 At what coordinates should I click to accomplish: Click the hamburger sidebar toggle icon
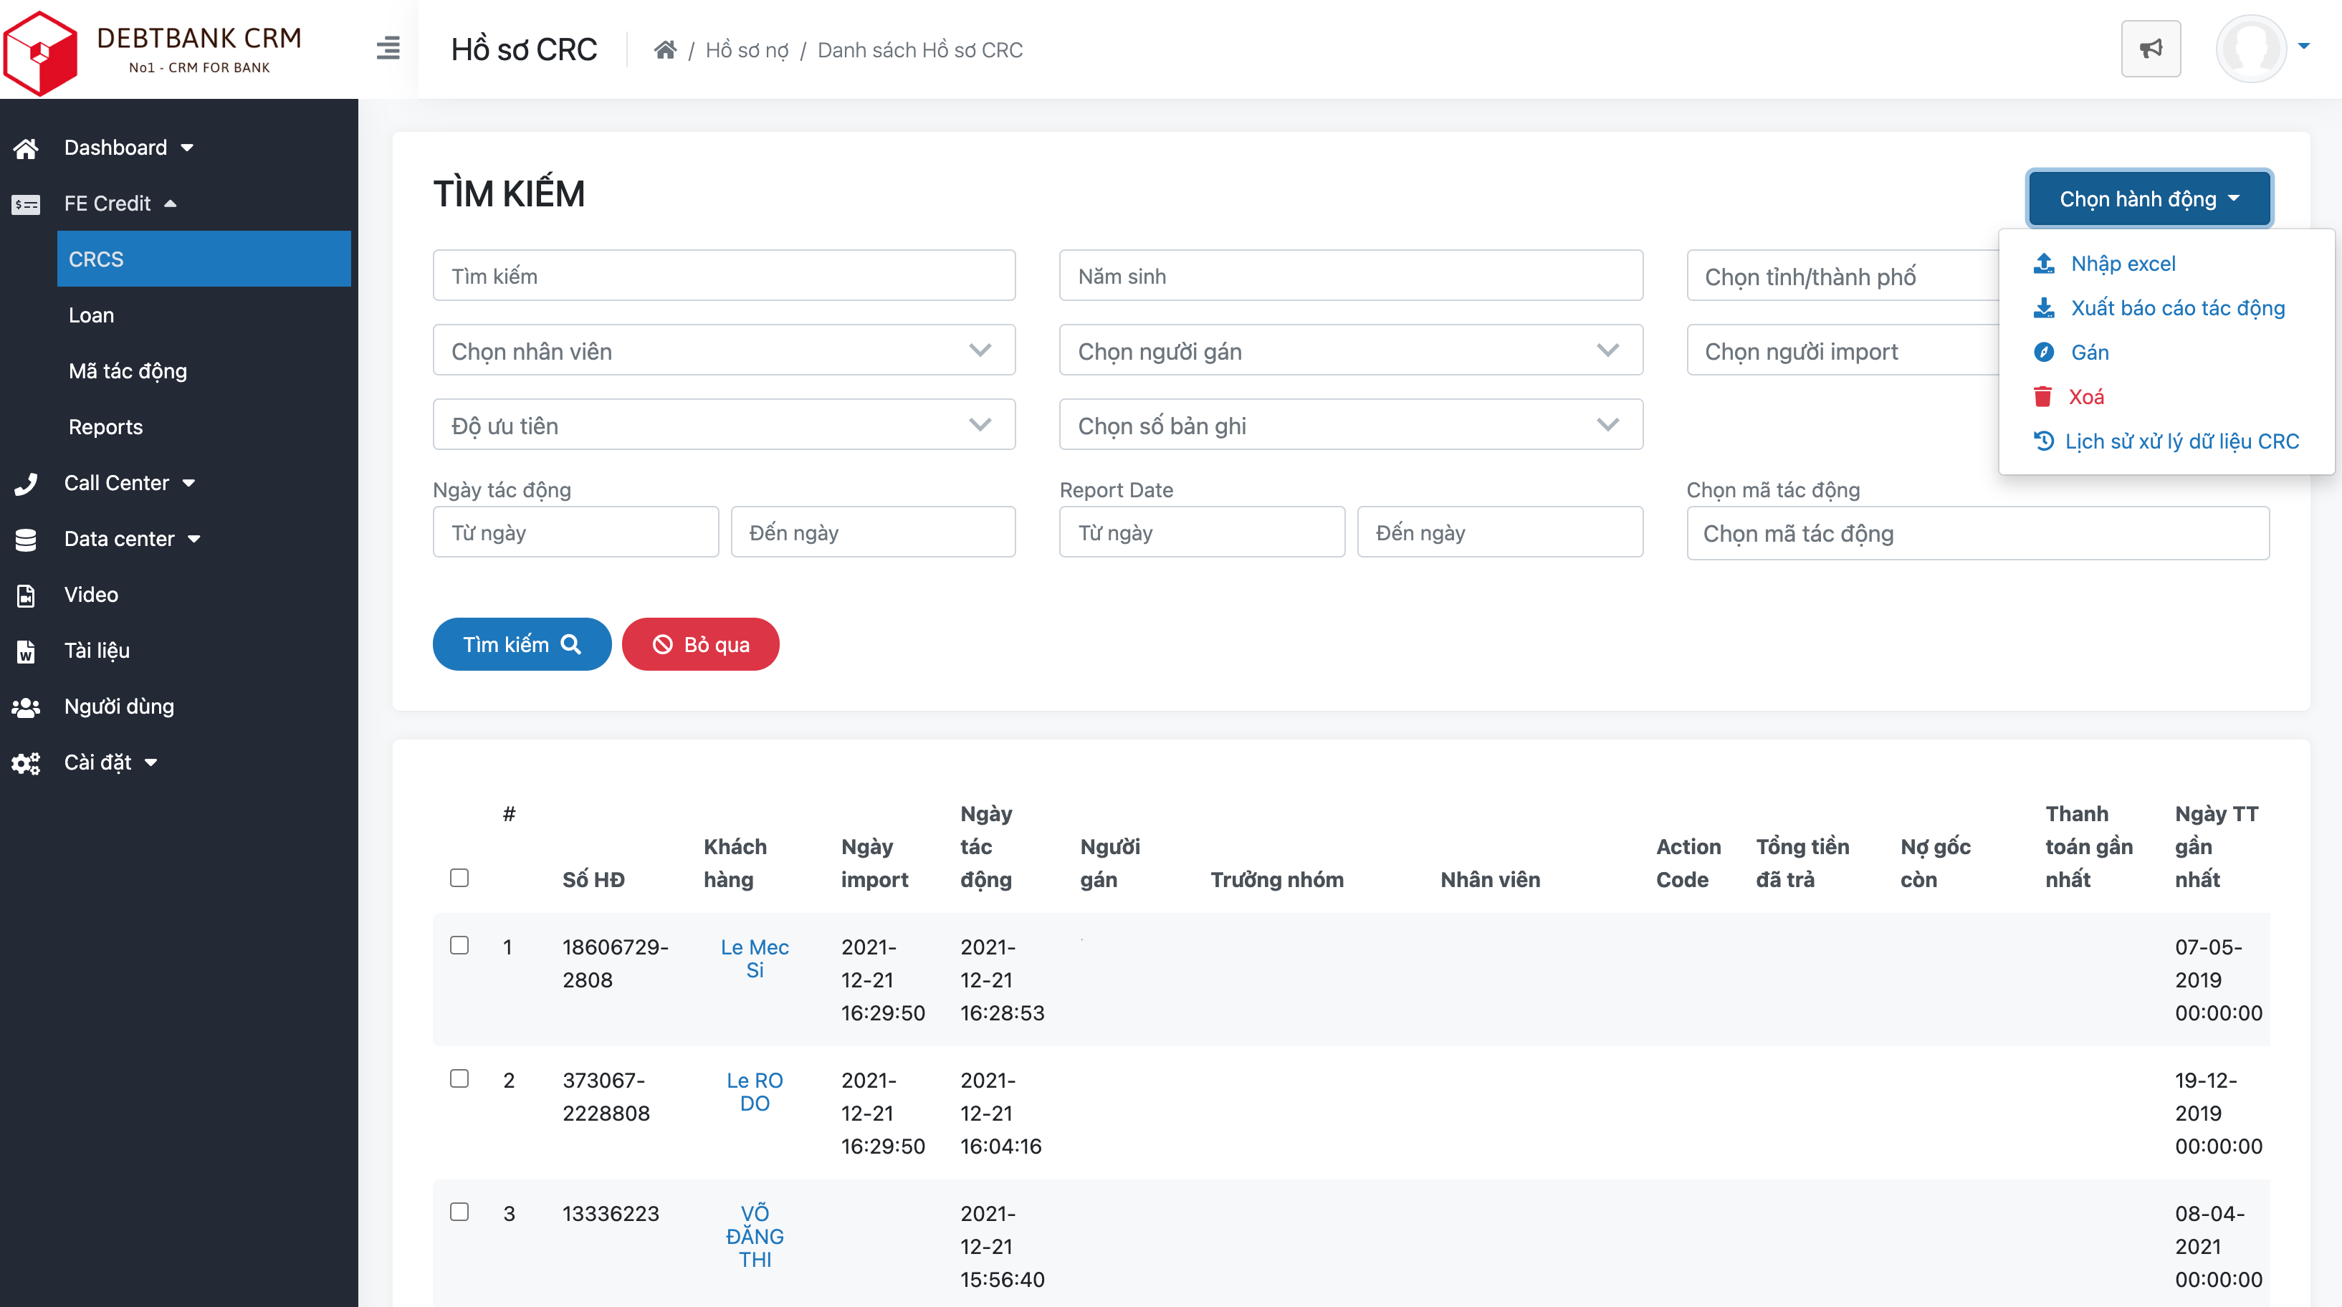pos(388,48)
